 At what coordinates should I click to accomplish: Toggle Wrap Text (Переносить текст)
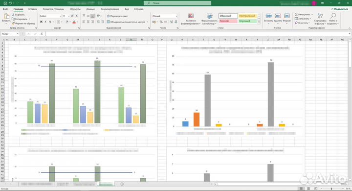pyautogui.click(x=118, y=16)
